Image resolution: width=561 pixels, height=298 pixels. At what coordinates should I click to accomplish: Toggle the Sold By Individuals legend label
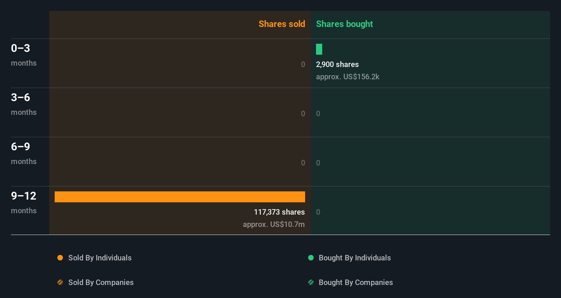pos(100,258)
